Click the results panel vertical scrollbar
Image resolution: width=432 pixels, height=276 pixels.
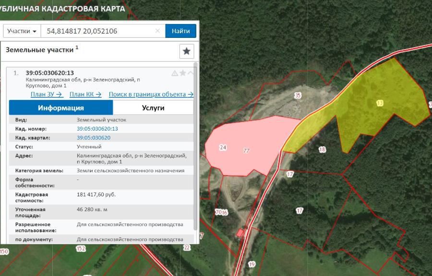pos(195,144)
